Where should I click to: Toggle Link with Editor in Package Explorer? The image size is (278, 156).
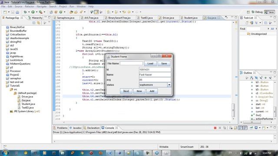39,23
